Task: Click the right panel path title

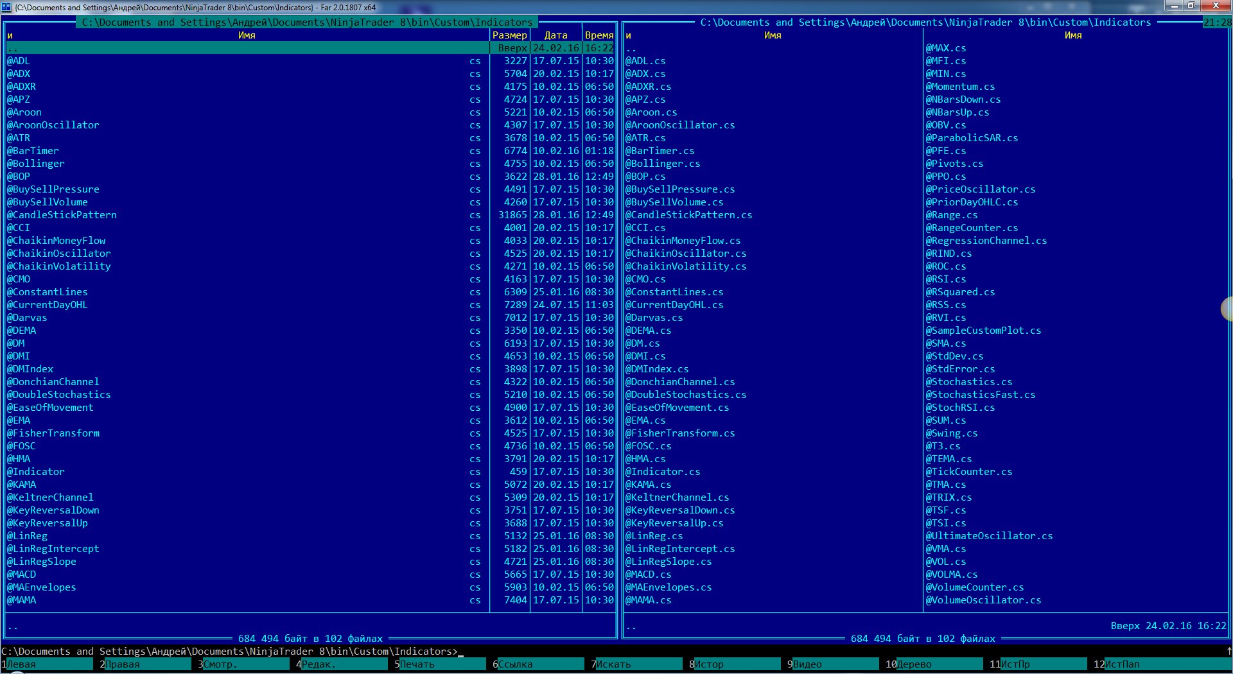Action: 925,22
